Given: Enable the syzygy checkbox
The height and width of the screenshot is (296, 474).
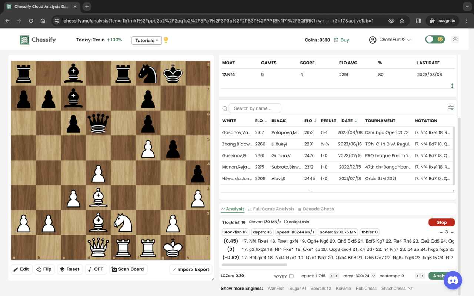Looking at the screenshot, I should pos(291,276).
